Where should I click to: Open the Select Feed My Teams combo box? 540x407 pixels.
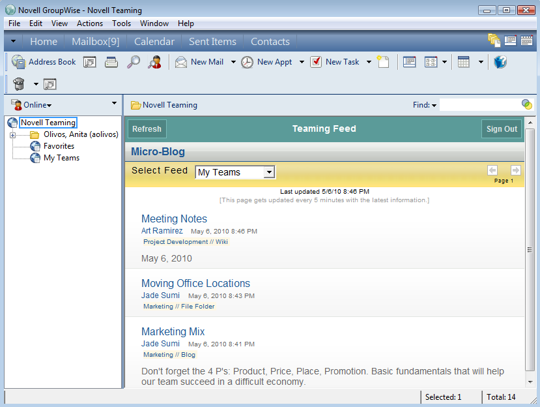coord(235,172)
